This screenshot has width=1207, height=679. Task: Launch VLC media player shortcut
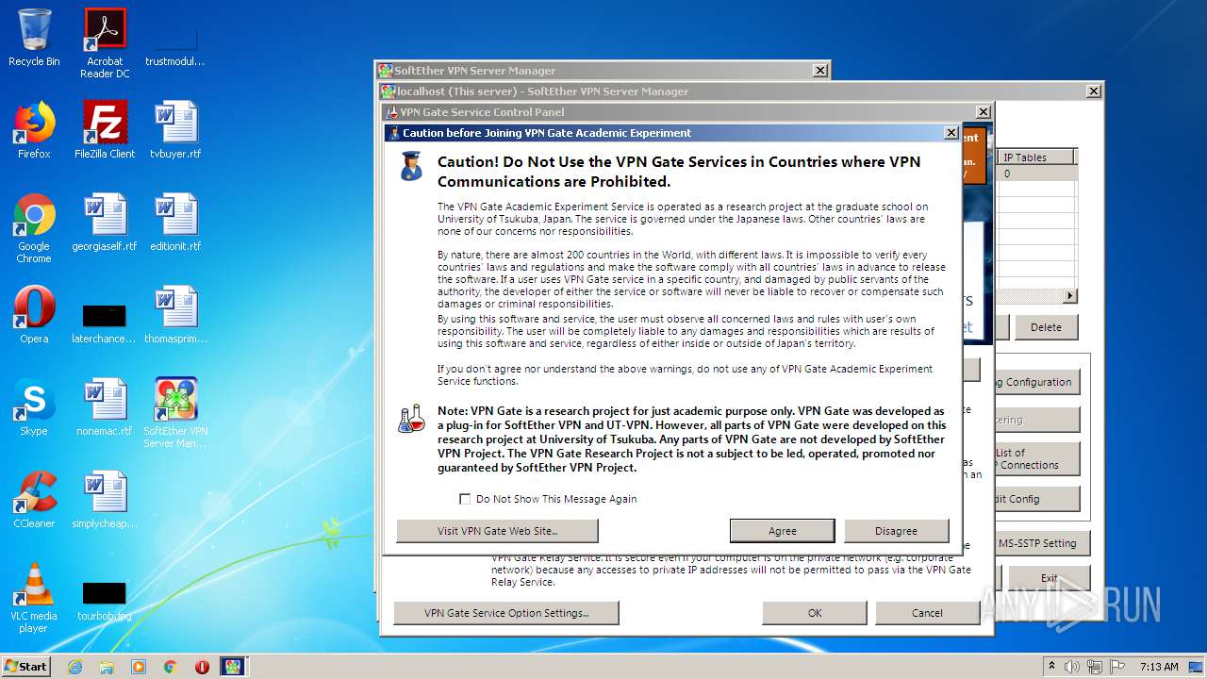[x=34, y=598]
